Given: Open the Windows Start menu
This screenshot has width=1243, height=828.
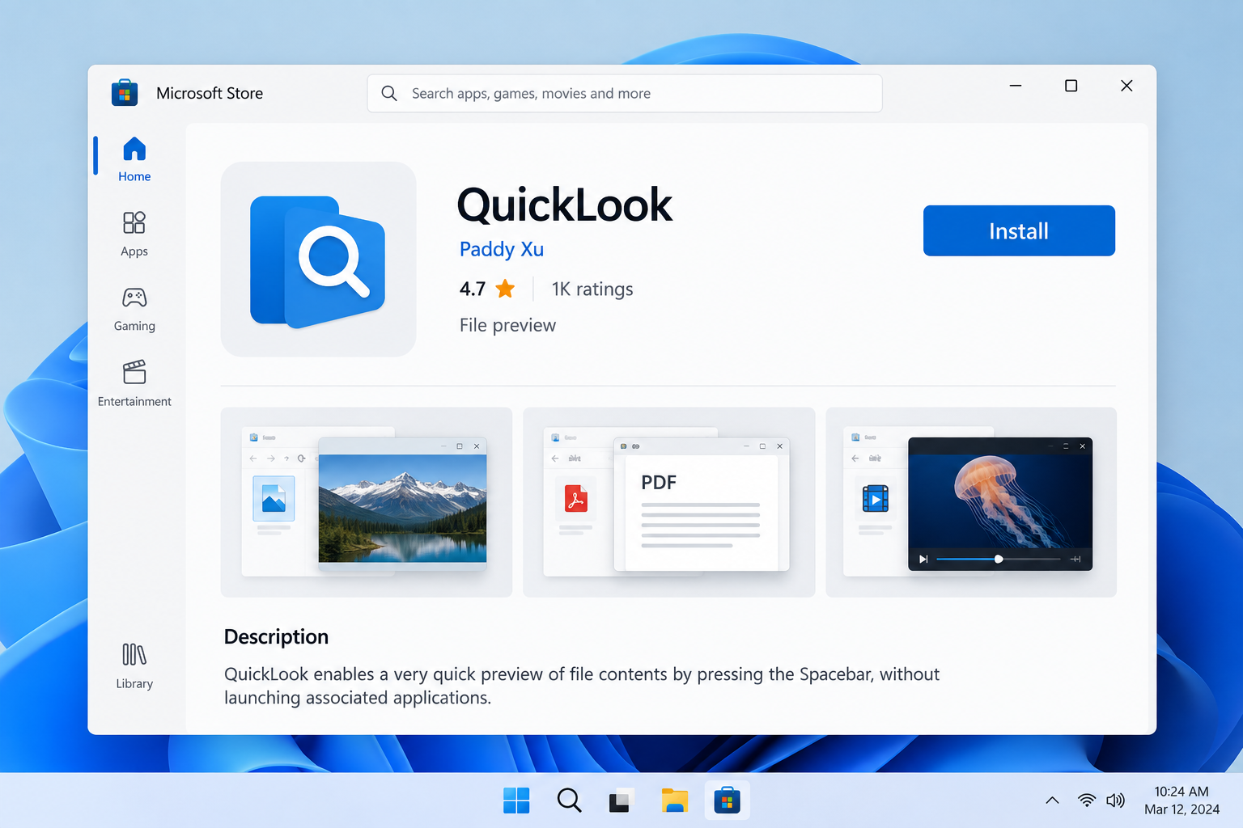Looking at the screenshot, I should [516, 801].
